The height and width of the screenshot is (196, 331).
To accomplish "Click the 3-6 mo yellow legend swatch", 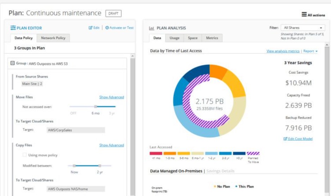I will coord(183,153).
